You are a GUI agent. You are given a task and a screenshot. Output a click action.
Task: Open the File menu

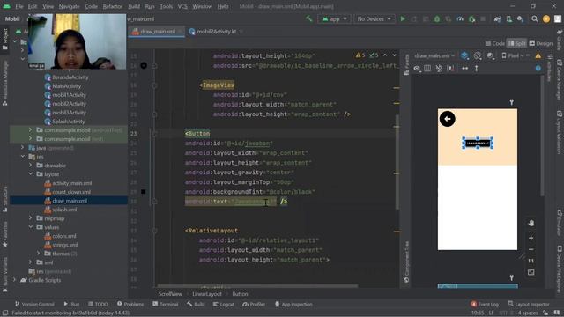point(19,6)
